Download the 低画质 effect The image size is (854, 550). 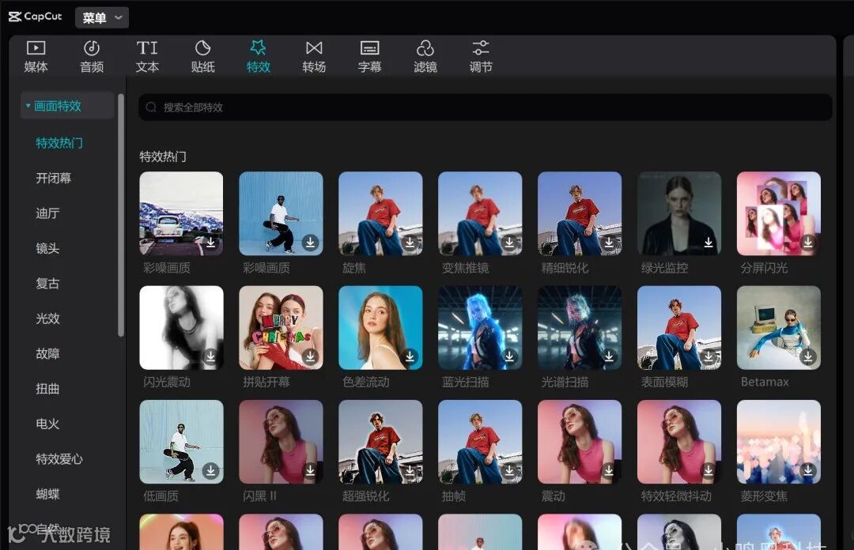pyautogui.click(x=211, y=470)
